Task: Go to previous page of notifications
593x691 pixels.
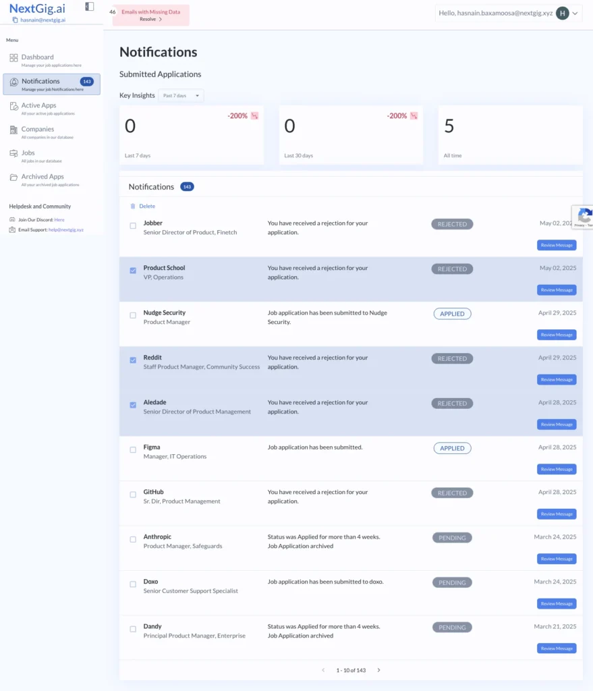Action: (x=323, y=670)
